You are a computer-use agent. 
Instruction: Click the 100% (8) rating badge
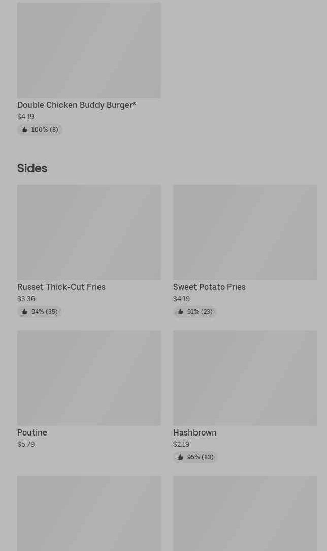(40, 130)
